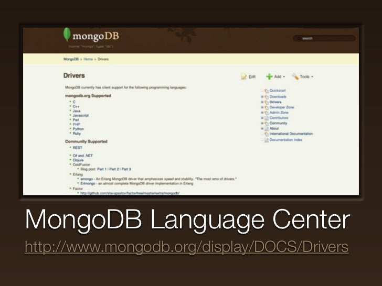Open Contributors in the sidebar tree
This screenshot has width=382, height=286.
pyautogui.click(x=279, y=118)
